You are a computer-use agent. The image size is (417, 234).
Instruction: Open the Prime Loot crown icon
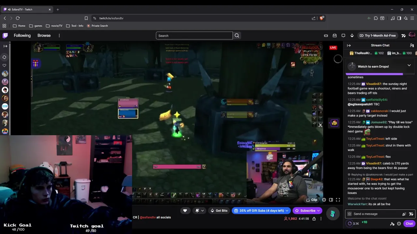(326, 35)
